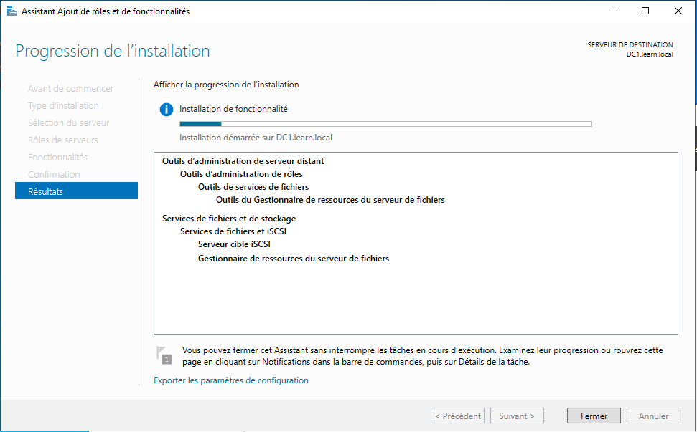Viewport: 697px width, 432px height.
Task: Select the Avant de commencer step
Action: tap(70, 88)
